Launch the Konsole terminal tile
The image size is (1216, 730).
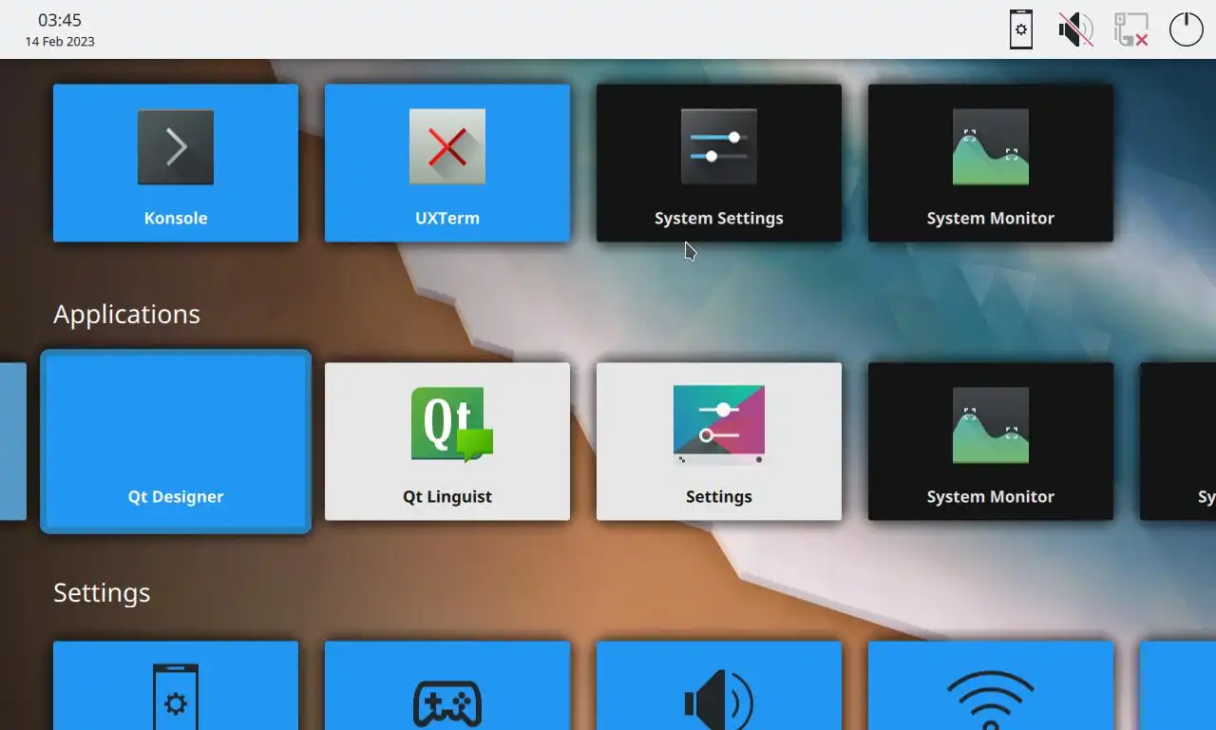coord(176,163)
